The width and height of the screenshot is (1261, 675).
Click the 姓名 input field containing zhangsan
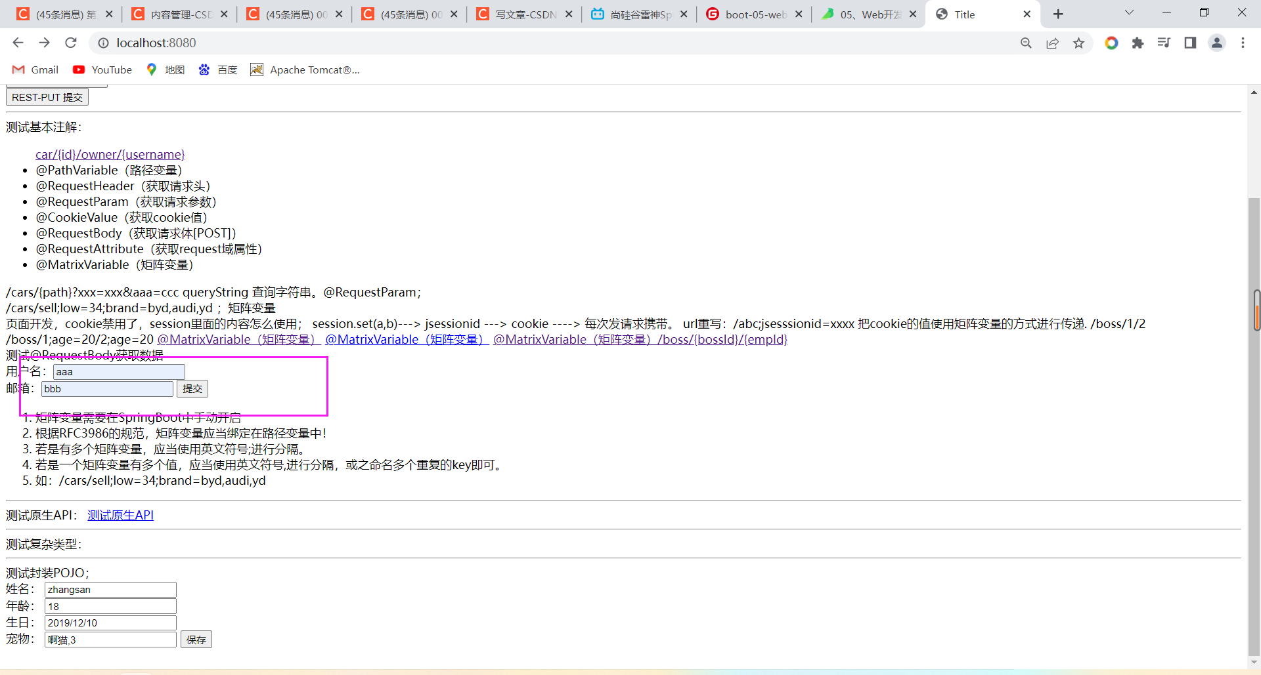109,589
